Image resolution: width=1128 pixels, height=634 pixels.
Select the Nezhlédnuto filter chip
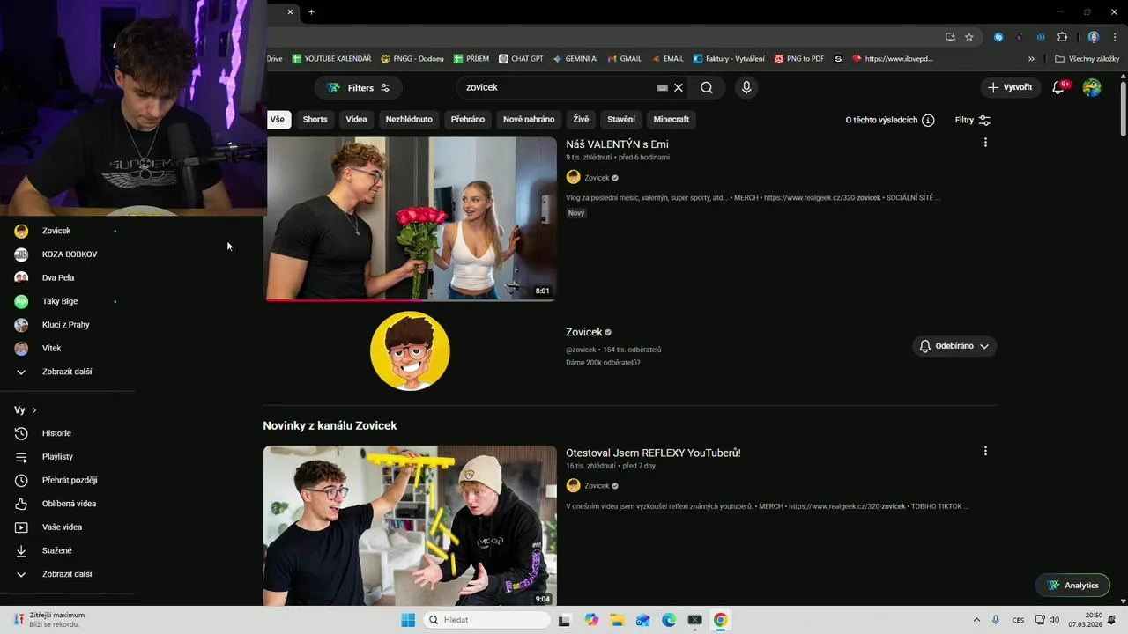point(409,120)
